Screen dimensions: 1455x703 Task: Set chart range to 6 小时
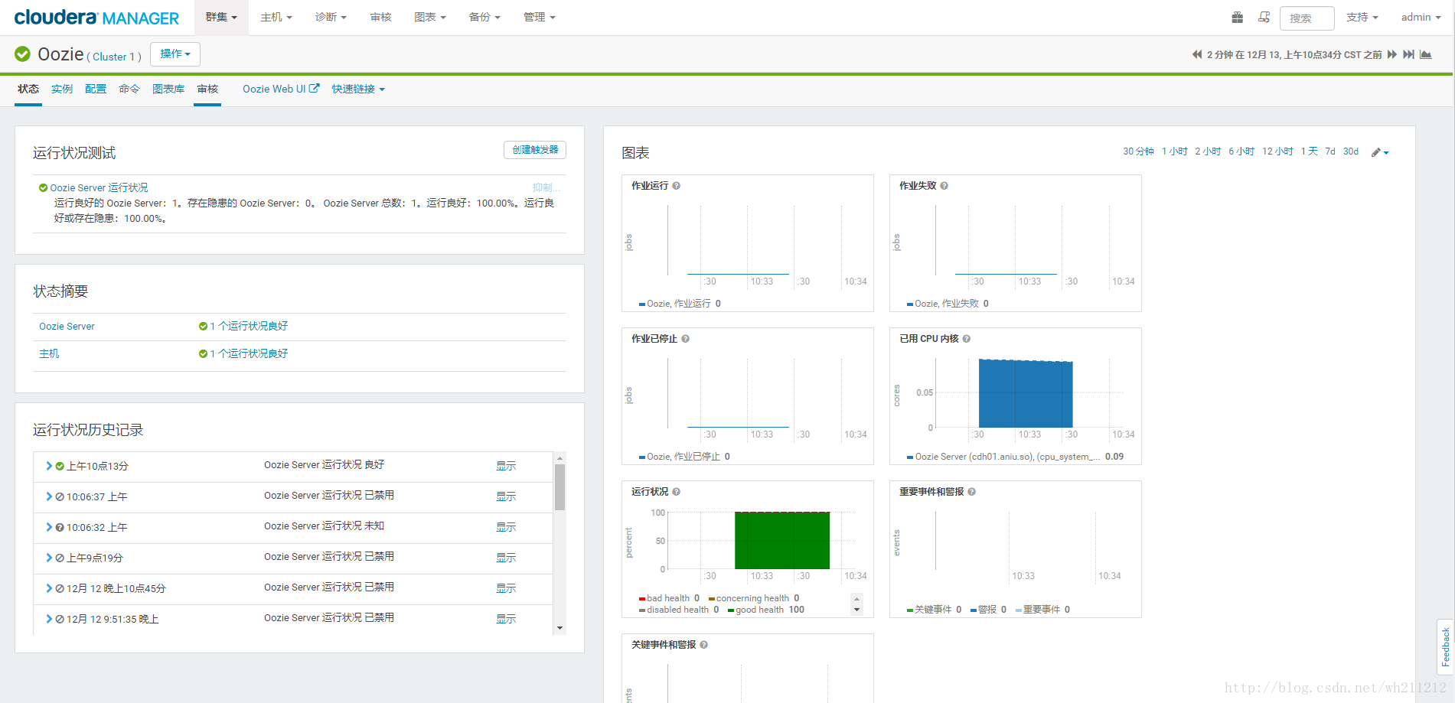click(x=1241, y=151)
